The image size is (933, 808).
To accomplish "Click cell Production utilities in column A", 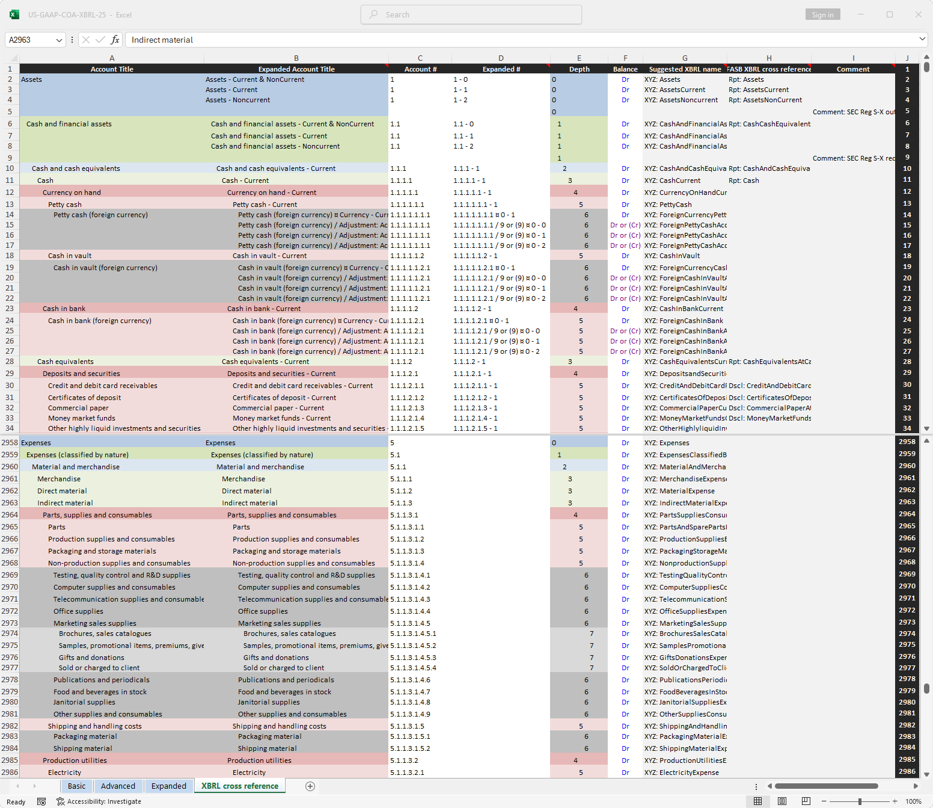I will 112,760.
